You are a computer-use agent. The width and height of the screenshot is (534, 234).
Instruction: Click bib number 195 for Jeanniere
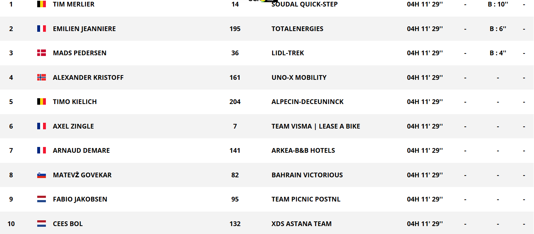pos(235,29)
